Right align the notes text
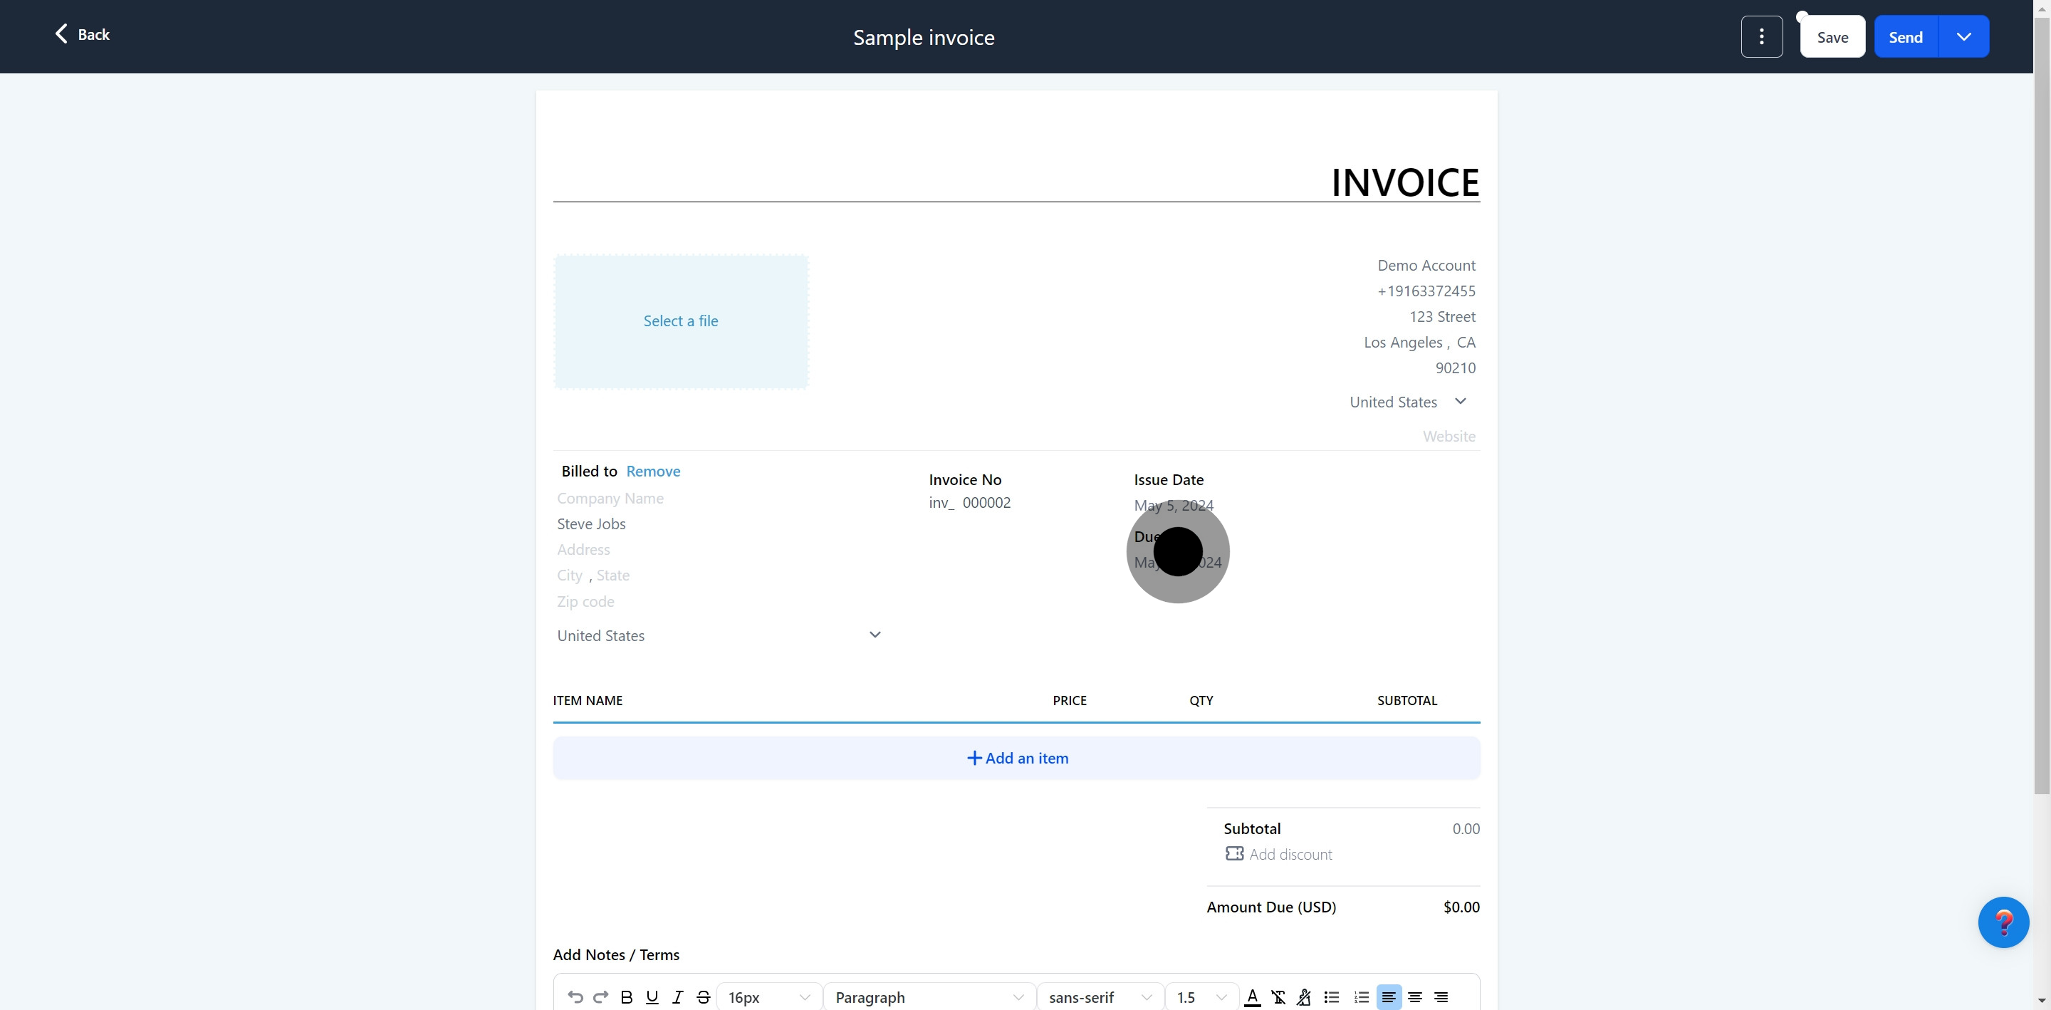Viewport: 2051px width, 1010px height. [1440, 996]
